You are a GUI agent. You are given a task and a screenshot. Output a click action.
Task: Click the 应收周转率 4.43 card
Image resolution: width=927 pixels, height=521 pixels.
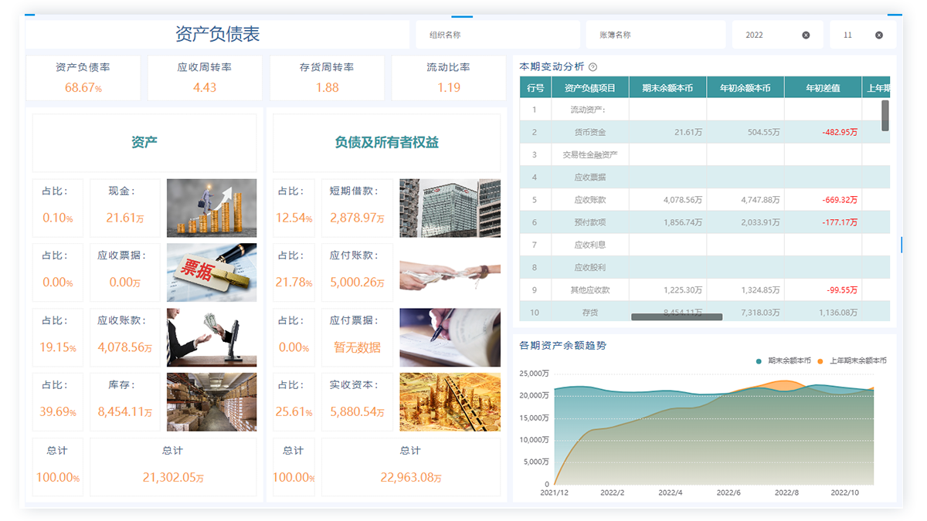click(x=205, y=77)
